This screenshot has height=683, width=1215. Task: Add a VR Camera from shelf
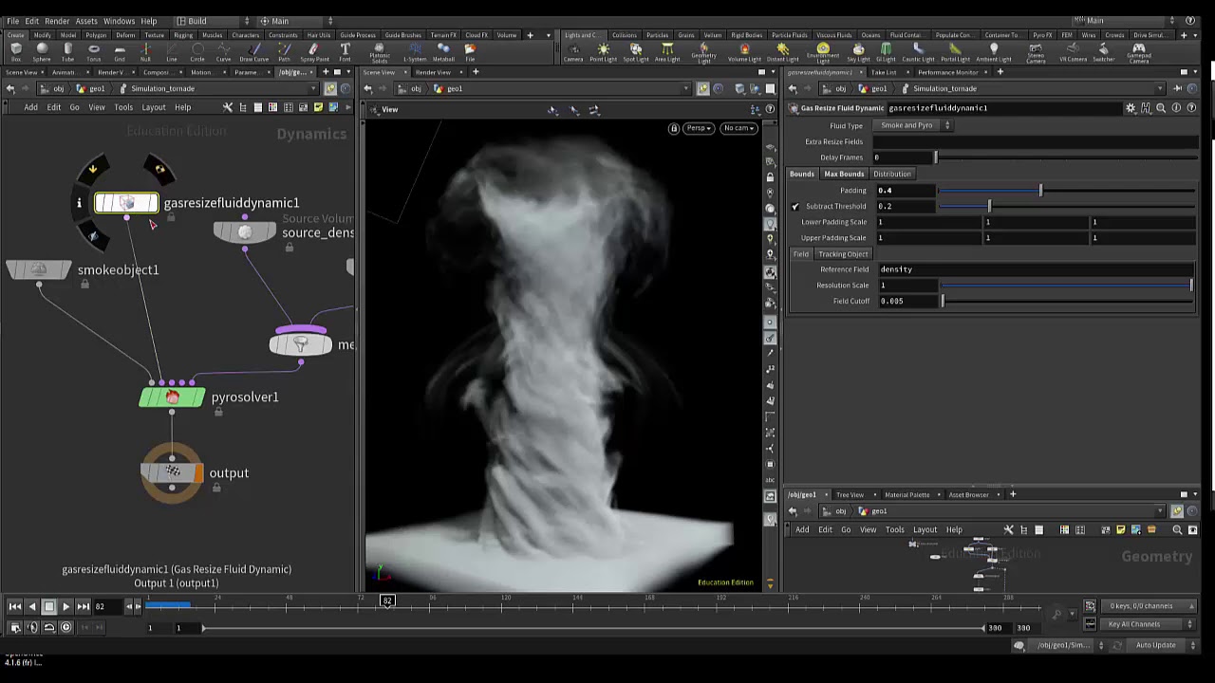tap(1073, 52)
